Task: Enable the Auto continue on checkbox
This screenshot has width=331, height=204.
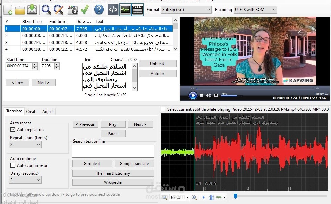Action: click(13, 165)
